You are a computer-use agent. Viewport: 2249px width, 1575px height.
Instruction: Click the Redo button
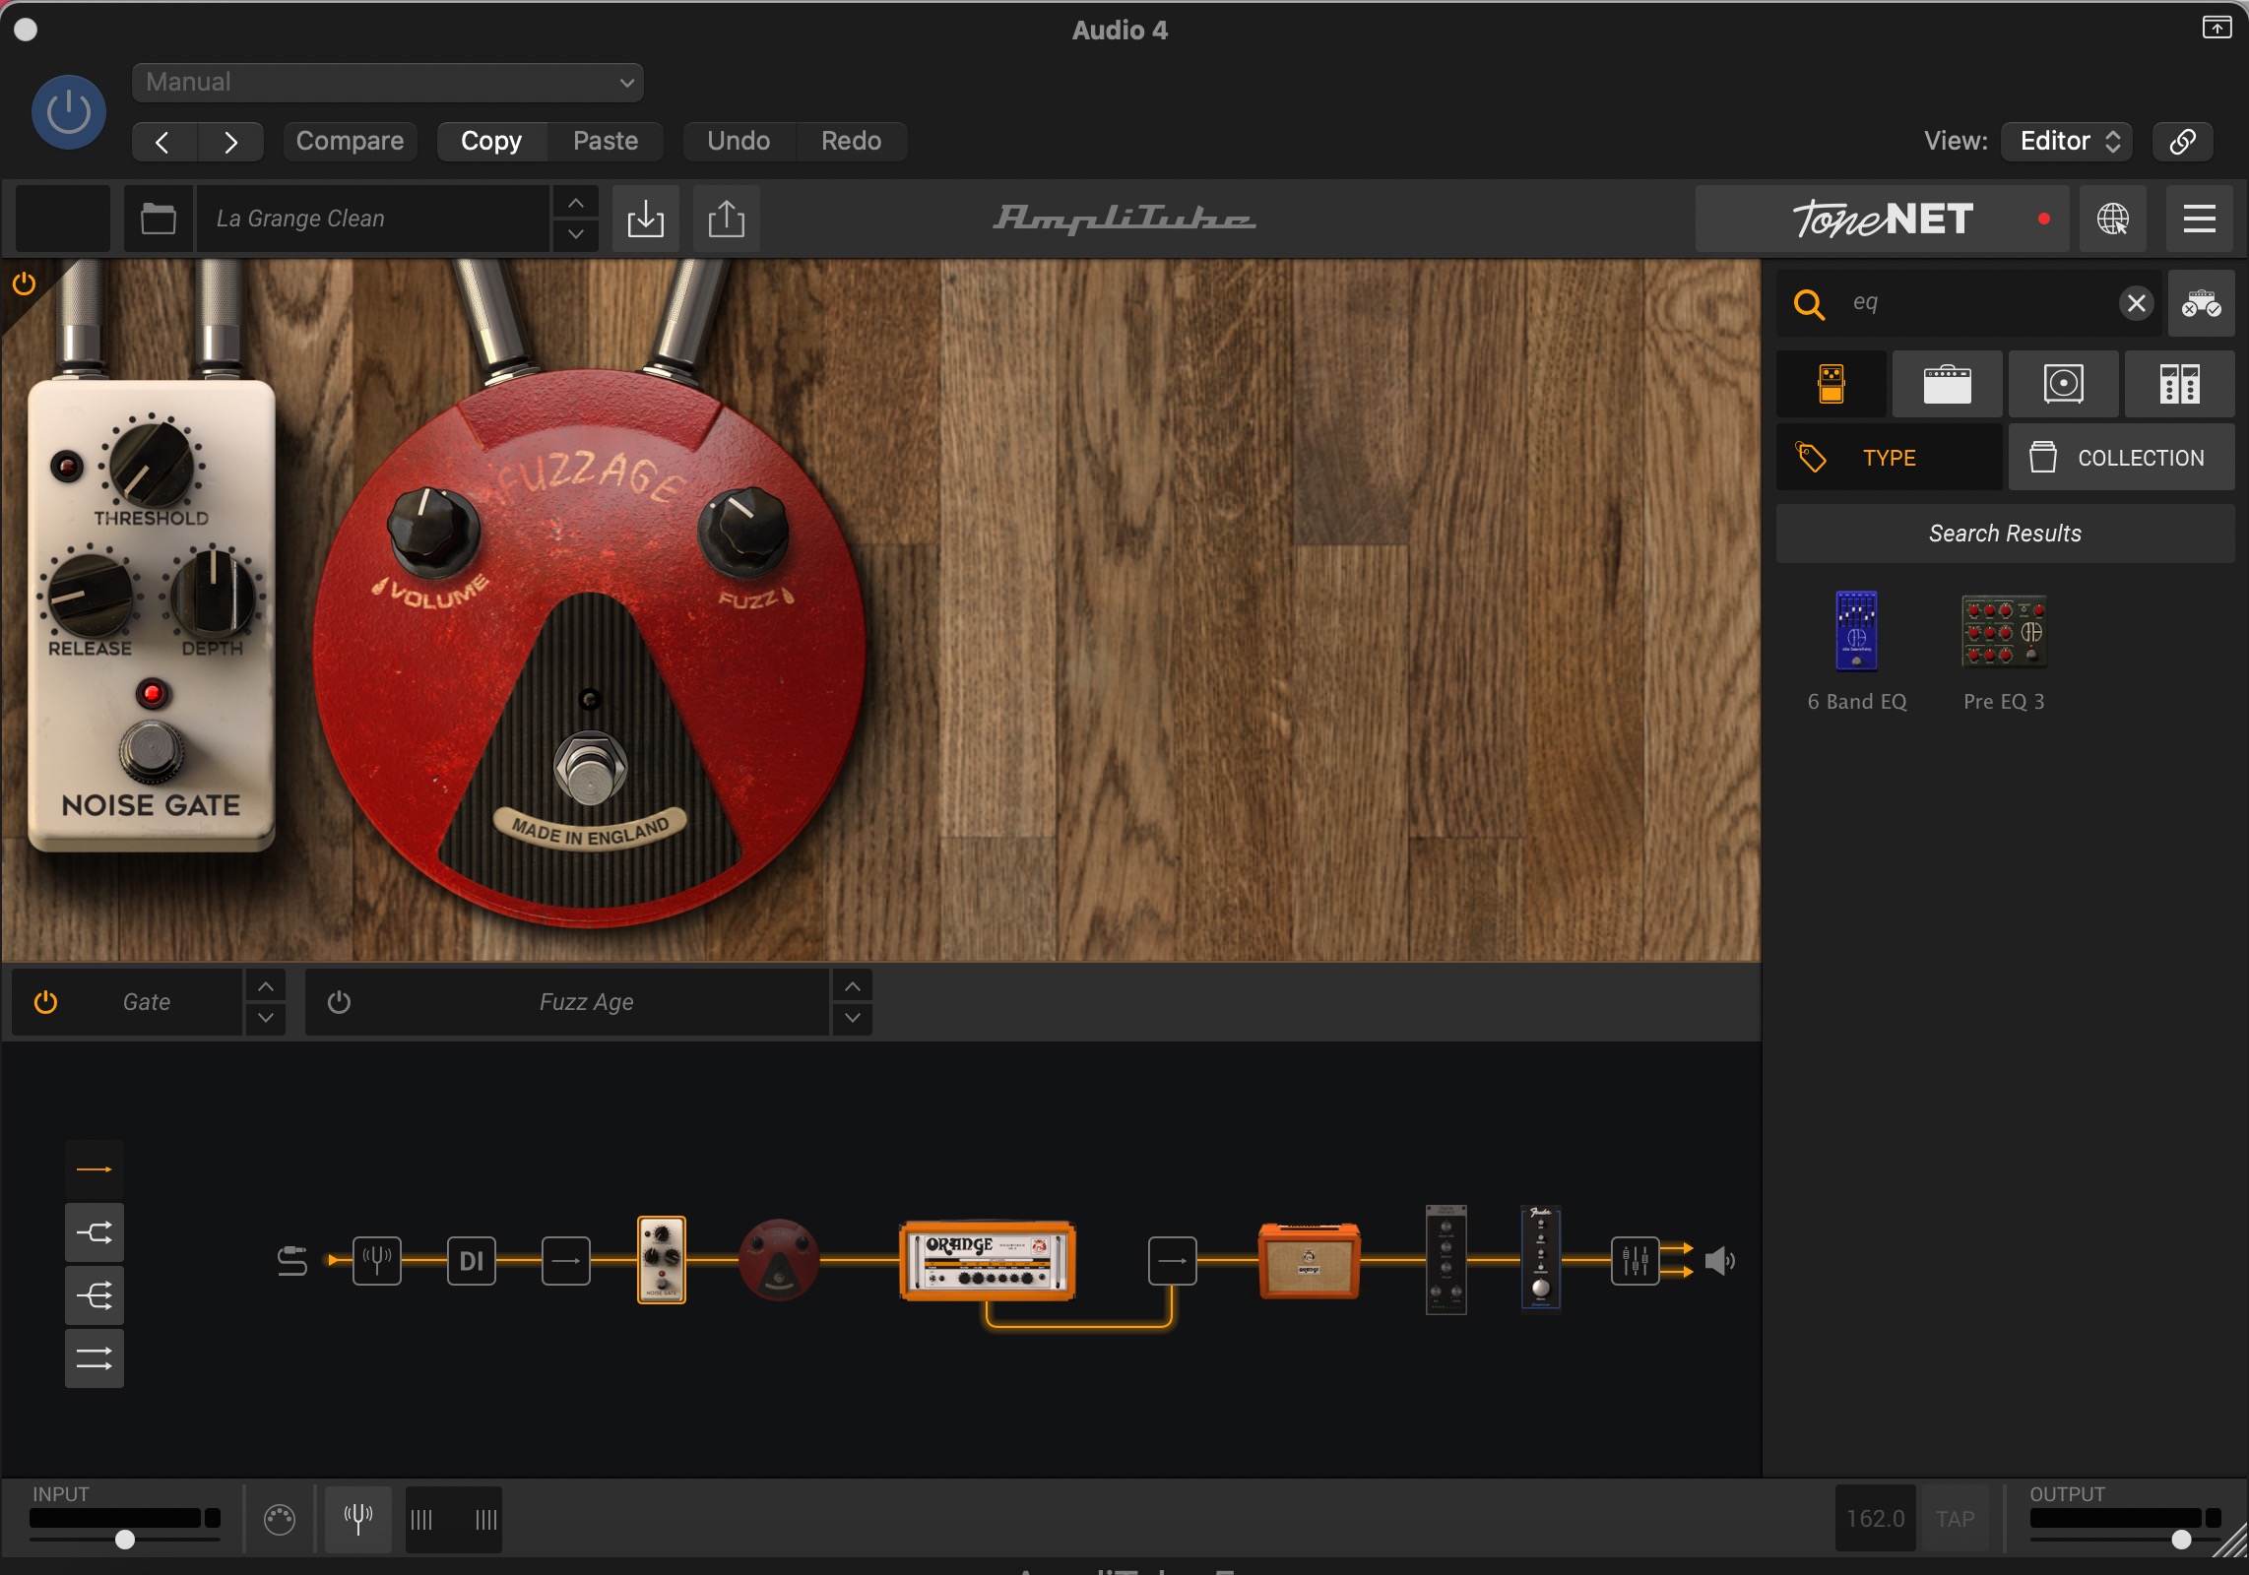tap(851, 142)
